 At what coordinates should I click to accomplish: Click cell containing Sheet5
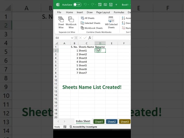pyautogui.click(x=87, y=65)
